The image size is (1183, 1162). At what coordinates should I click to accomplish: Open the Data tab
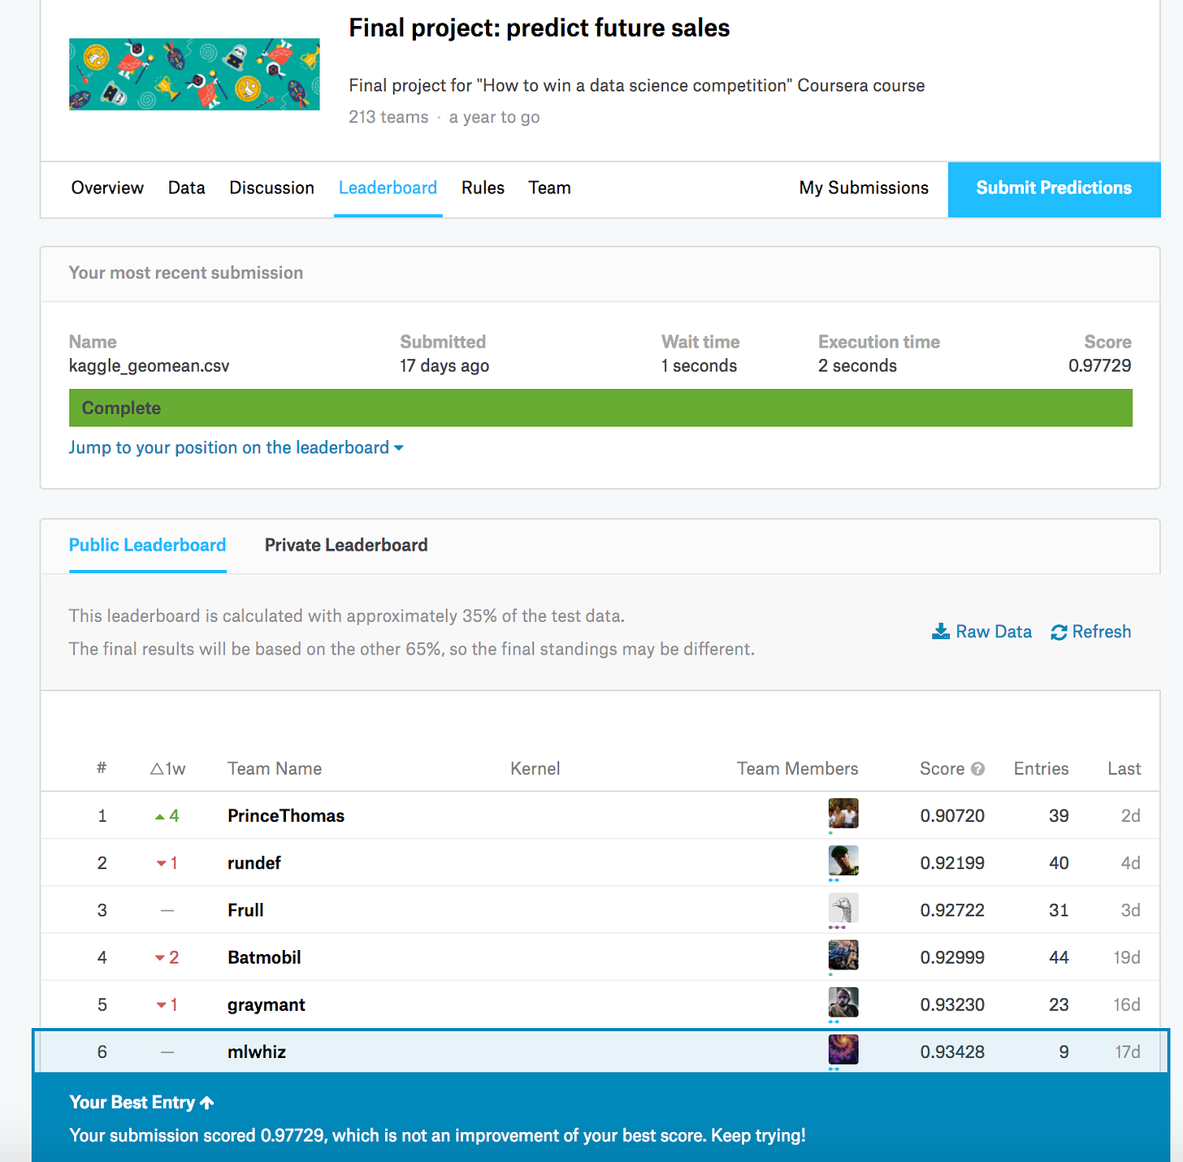(187, 188)
